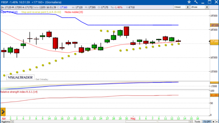Click the scroll left arrow near Aggiorna
Screen dimensions: 219x123
tap(13, 122)
